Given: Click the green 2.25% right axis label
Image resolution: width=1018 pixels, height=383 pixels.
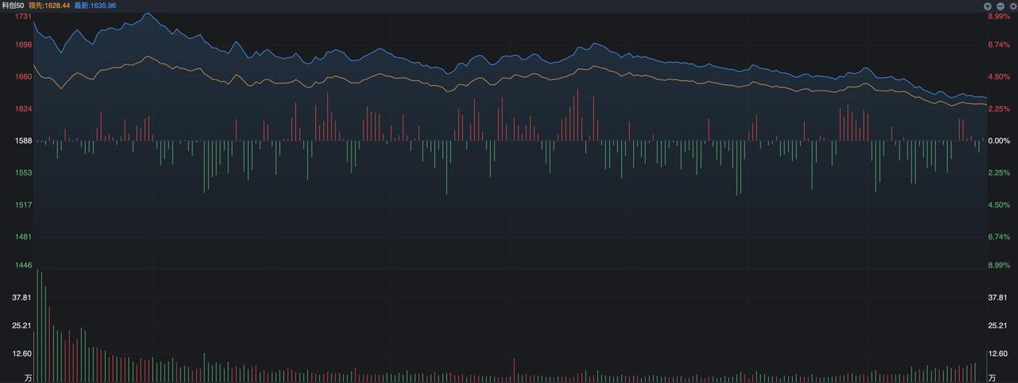Looking at the screenshot, I should [999, 173].
